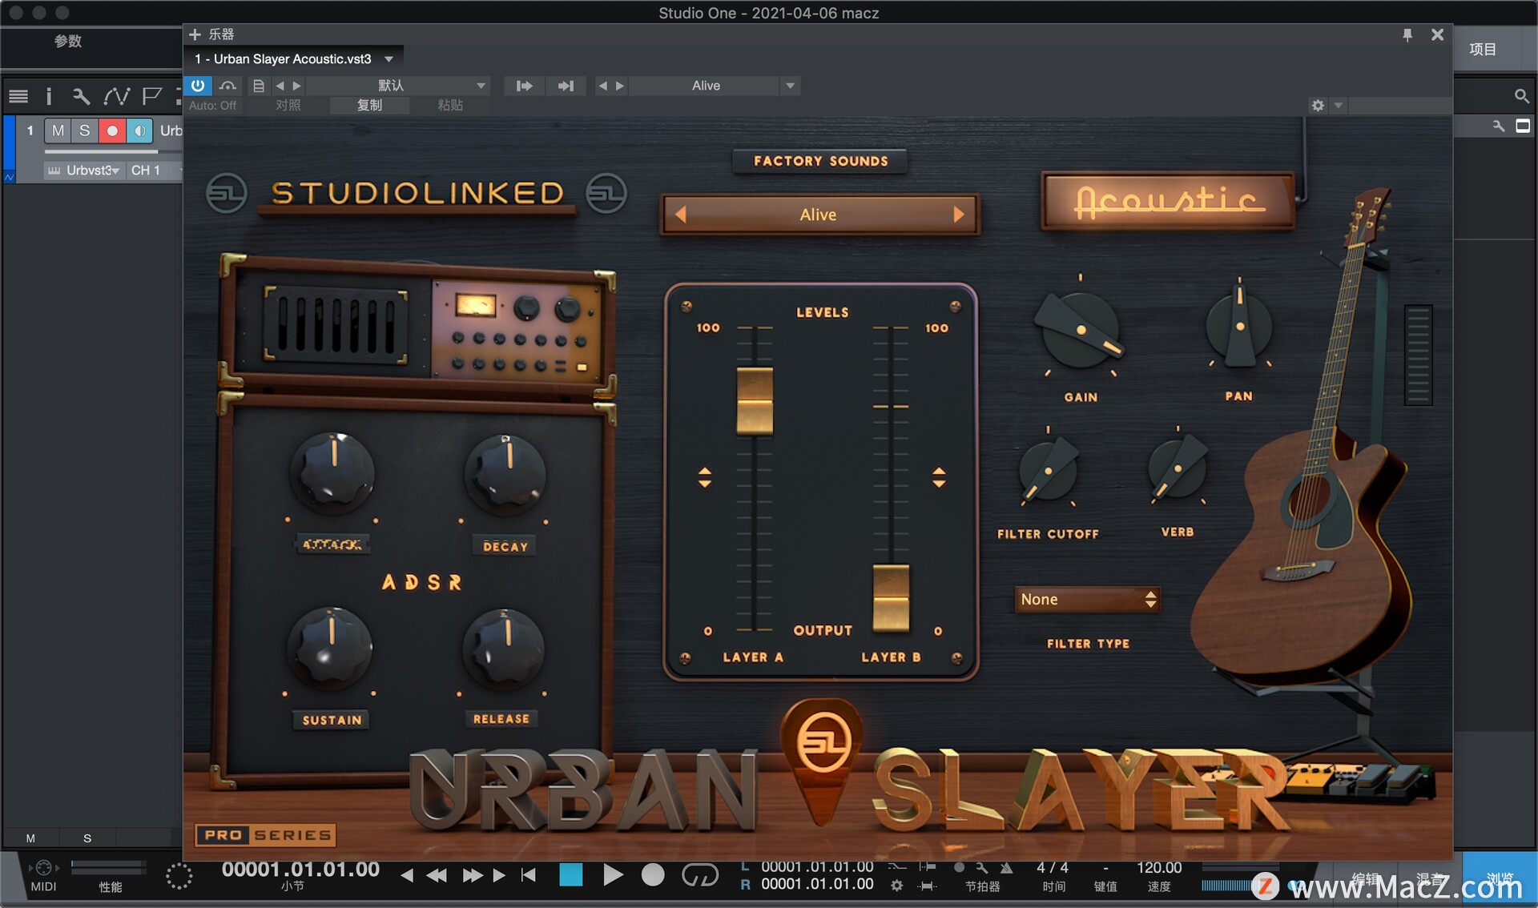Open the 默认 preset dropdown
Screen dimensions: 1538x908
tap(399, 86)
